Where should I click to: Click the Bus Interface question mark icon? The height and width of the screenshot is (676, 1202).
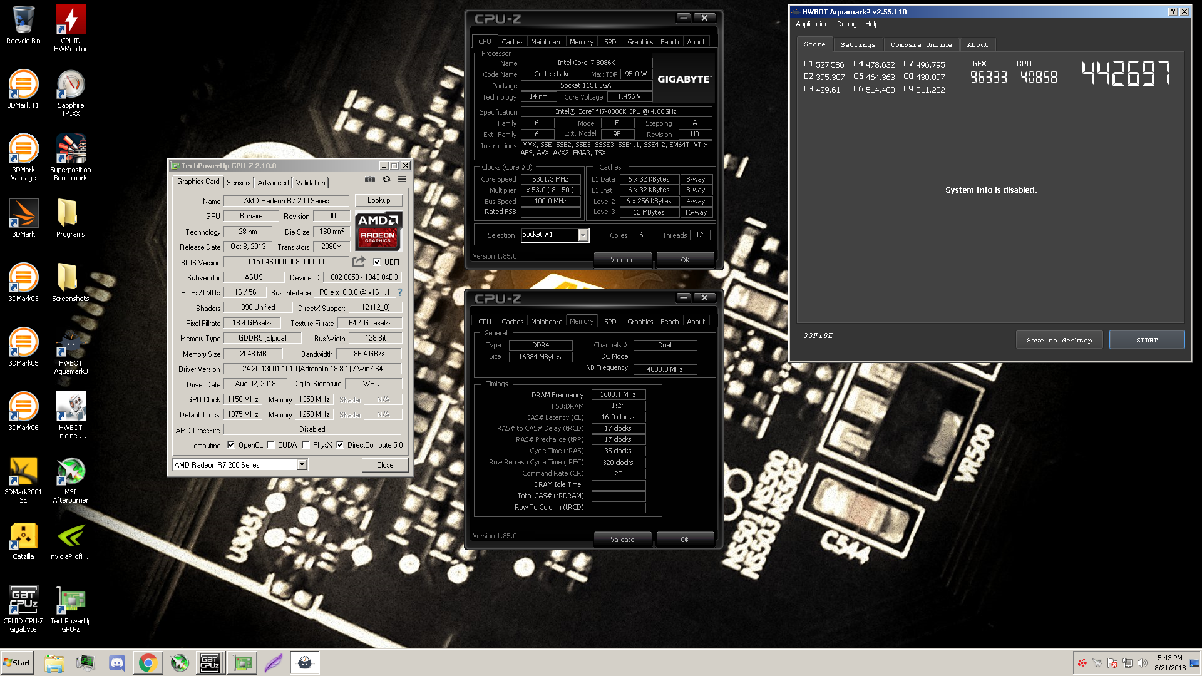pos(400,292)
